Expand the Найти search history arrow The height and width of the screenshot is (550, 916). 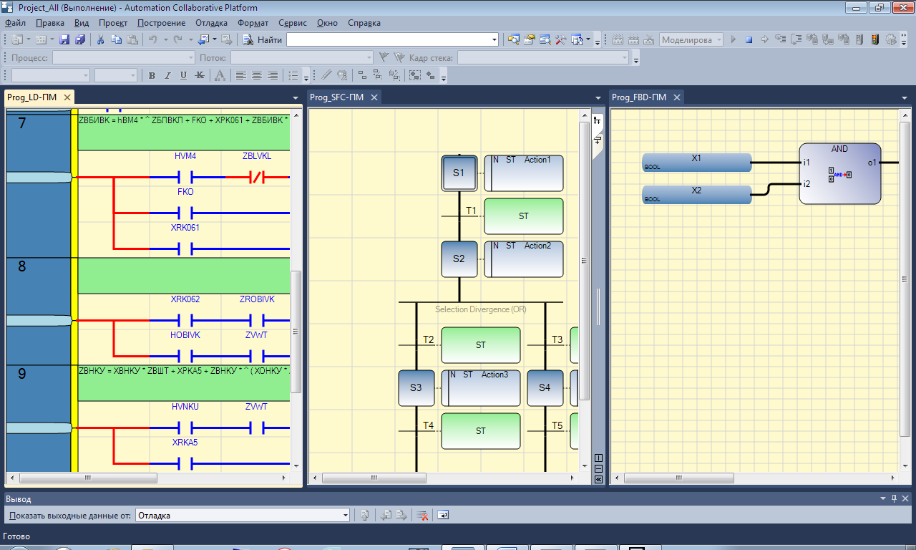pyautogui.click(x=494, y=39)
